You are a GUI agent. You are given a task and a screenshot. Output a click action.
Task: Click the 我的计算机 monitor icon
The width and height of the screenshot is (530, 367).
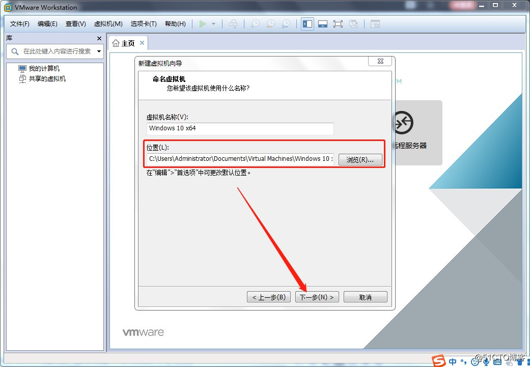click(22, 69)
